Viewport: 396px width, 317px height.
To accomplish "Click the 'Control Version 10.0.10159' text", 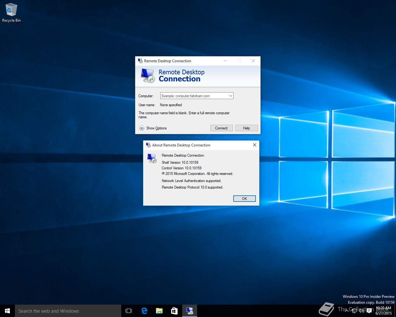I will 182,168.
